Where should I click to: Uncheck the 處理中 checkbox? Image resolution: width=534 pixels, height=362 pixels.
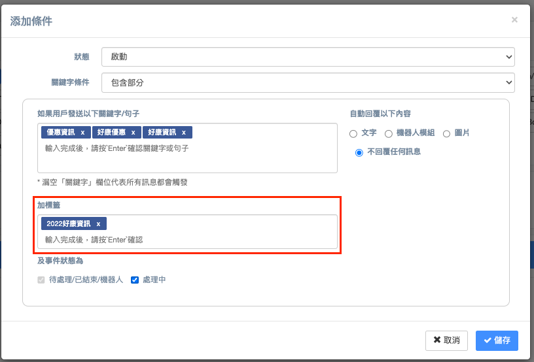pos(135,280)
